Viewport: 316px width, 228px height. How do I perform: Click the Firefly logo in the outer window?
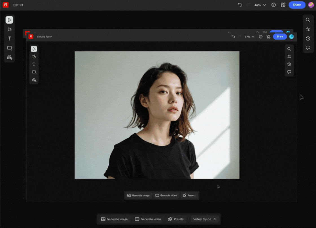6,5
